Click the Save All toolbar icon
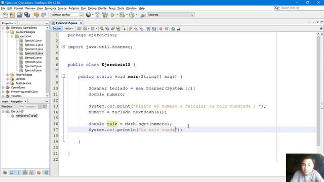This screenshot has height=182, width=324. (x=27, y=15)
